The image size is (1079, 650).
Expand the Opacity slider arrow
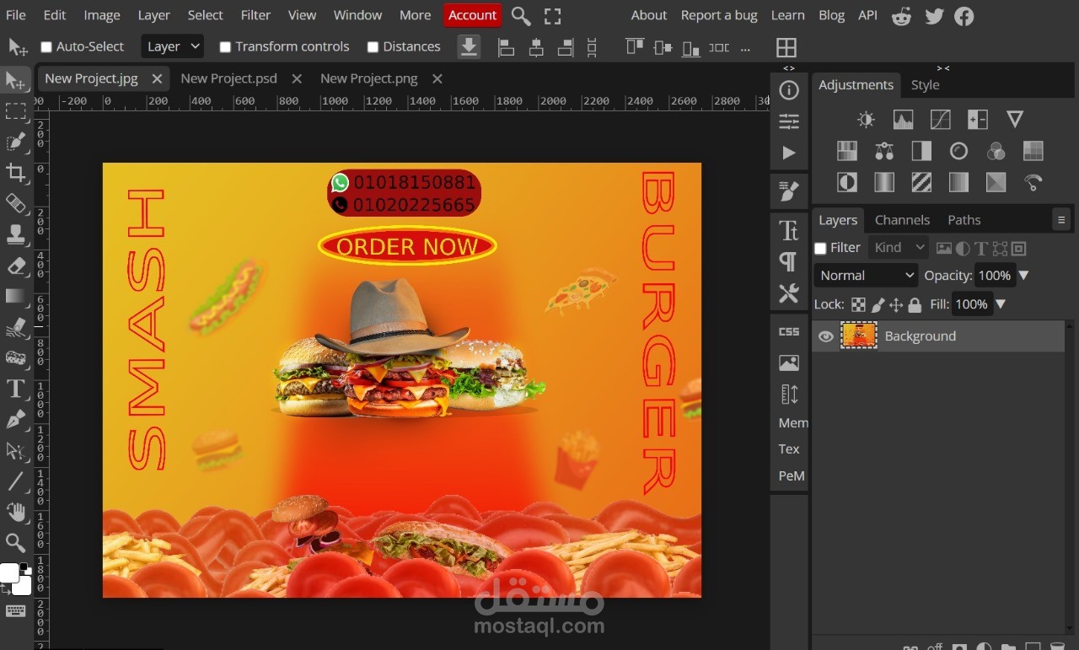[x=1024, y=276]
